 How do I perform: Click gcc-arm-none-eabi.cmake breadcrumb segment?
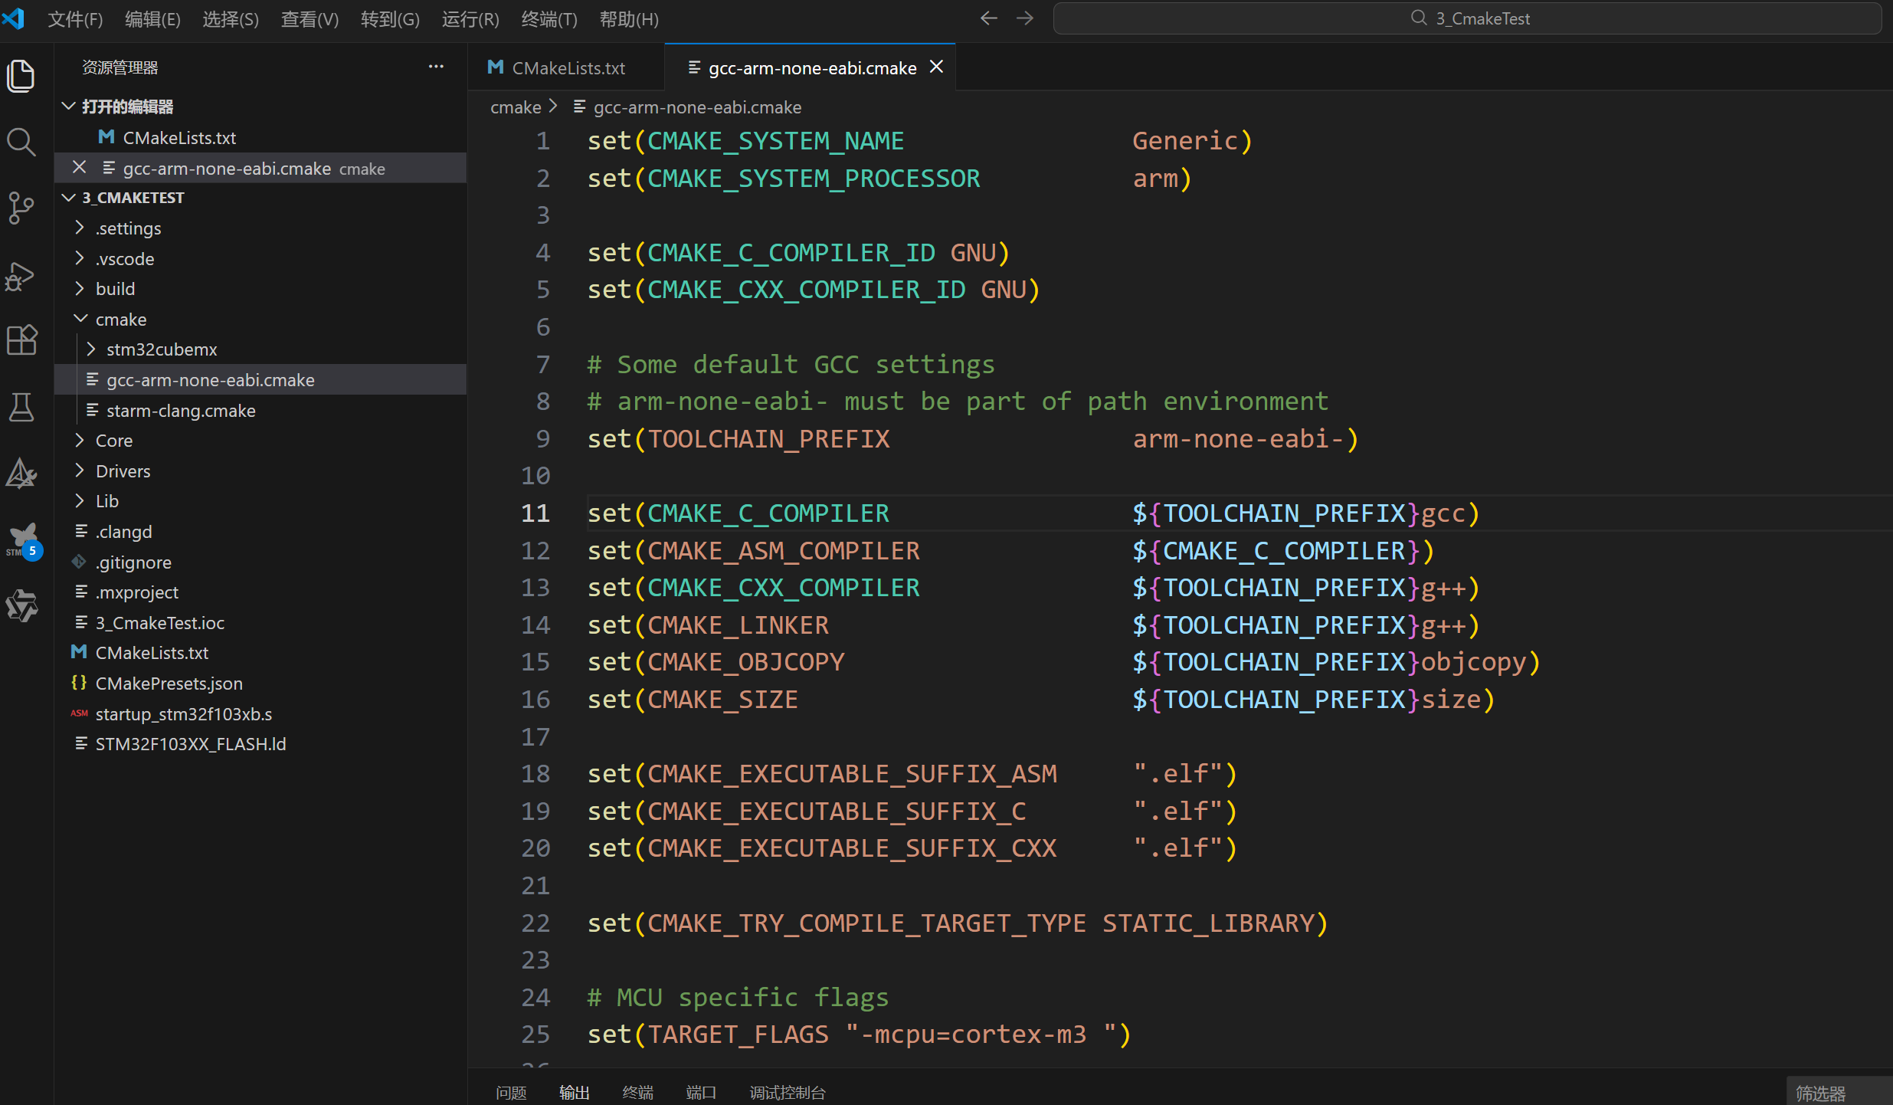pos(697,107)
